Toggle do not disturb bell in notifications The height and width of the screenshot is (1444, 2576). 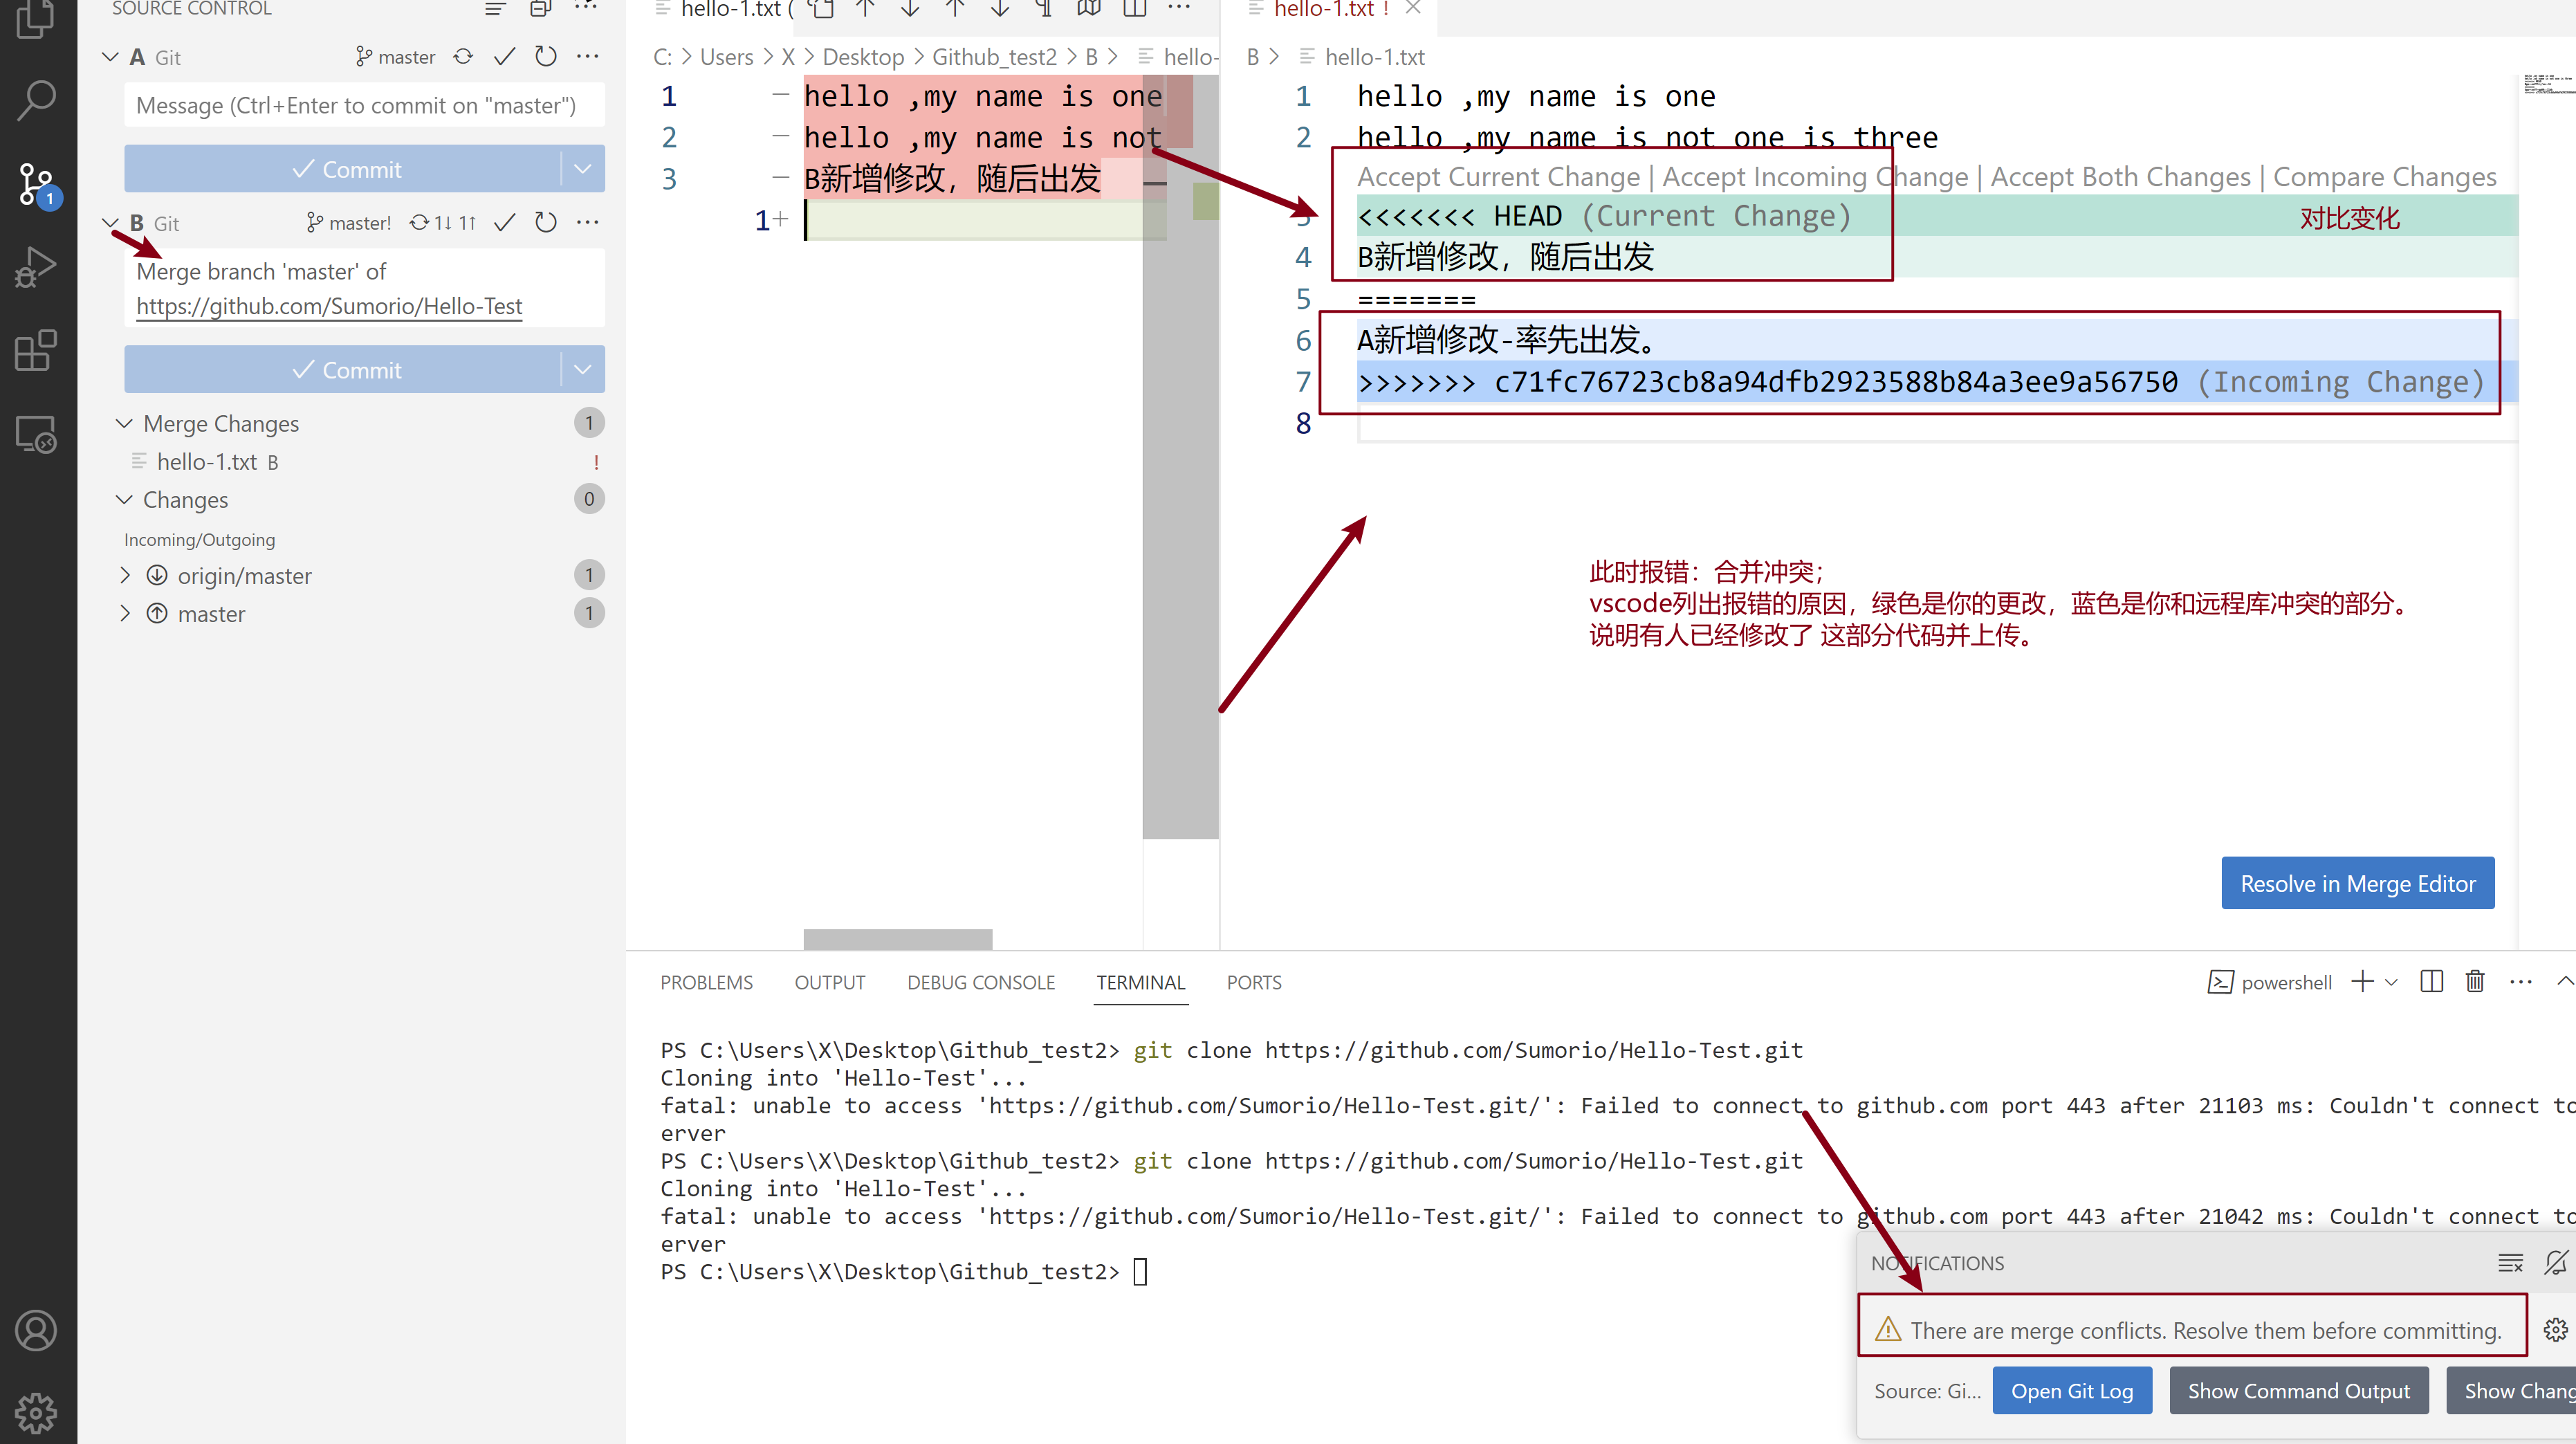(2555, 1263)
